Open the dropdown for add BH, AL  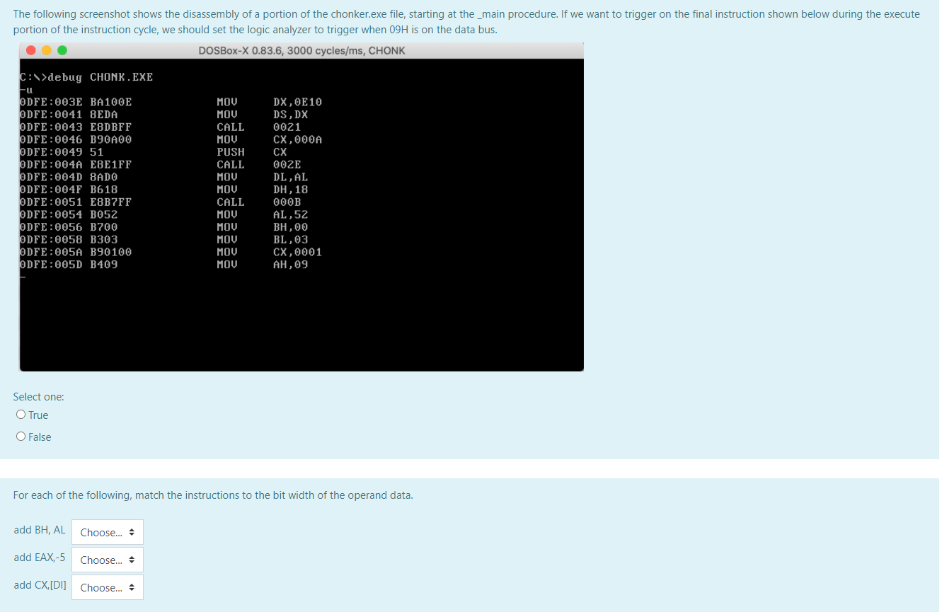click(x=107, y=531)
